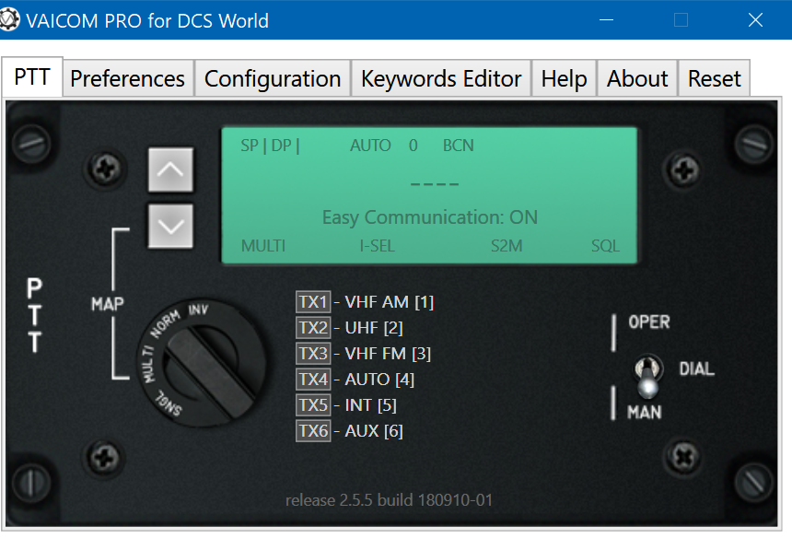This screenshot has height=538, width=792.
Task: Select the TX4 transmit box
Action: point(313,380)
